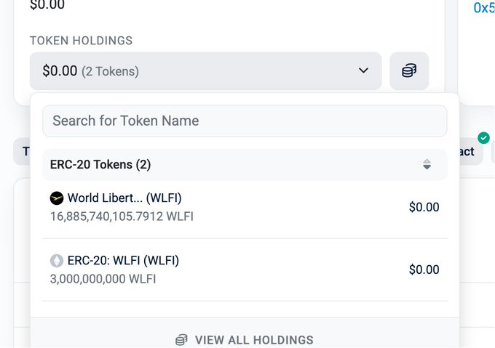Collapse the ERC-20 Tokens (2) section header
The height and width of the screenshot is (348, 495).
coord(245,164)
